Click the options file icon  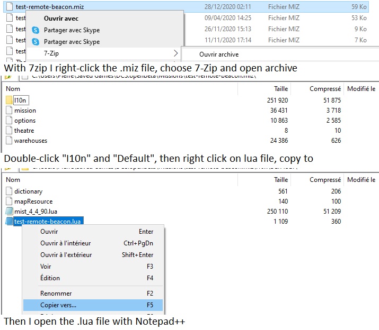pos(9,120)
